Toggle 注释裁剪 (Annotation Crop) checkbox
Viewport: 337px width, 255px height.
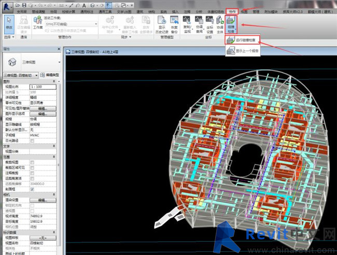32,173
